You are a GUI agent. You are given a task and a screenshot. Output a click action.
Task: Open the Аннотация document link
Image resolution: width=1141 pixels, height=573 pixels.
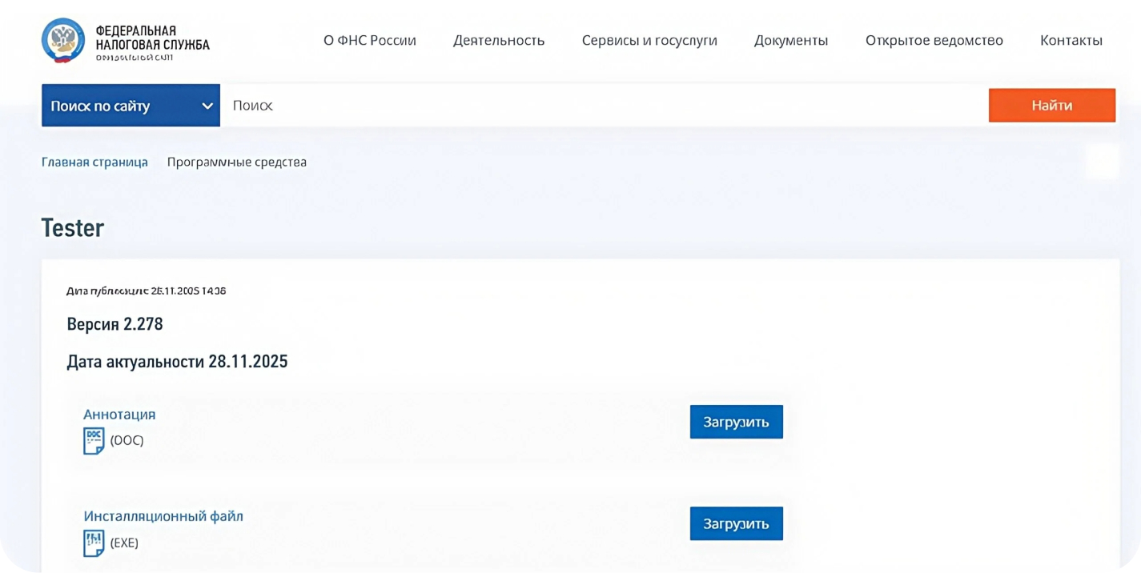tap(119, 415)
